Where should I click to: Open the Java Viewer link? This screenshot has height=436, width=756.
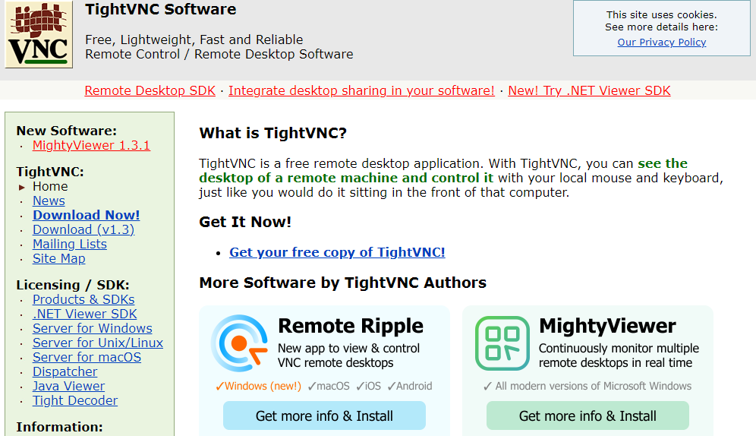point(68,387)
